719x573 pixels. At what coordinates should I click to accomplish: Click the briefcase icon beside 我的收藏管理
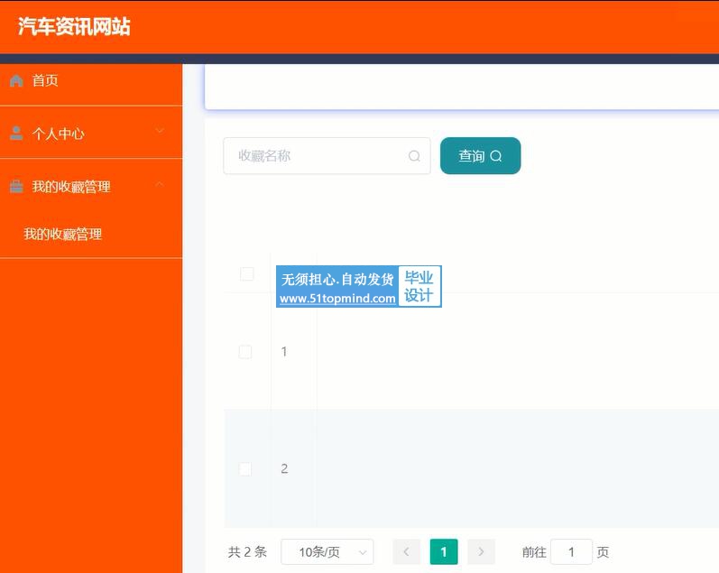pyautogui.click(x=16, y=186)
